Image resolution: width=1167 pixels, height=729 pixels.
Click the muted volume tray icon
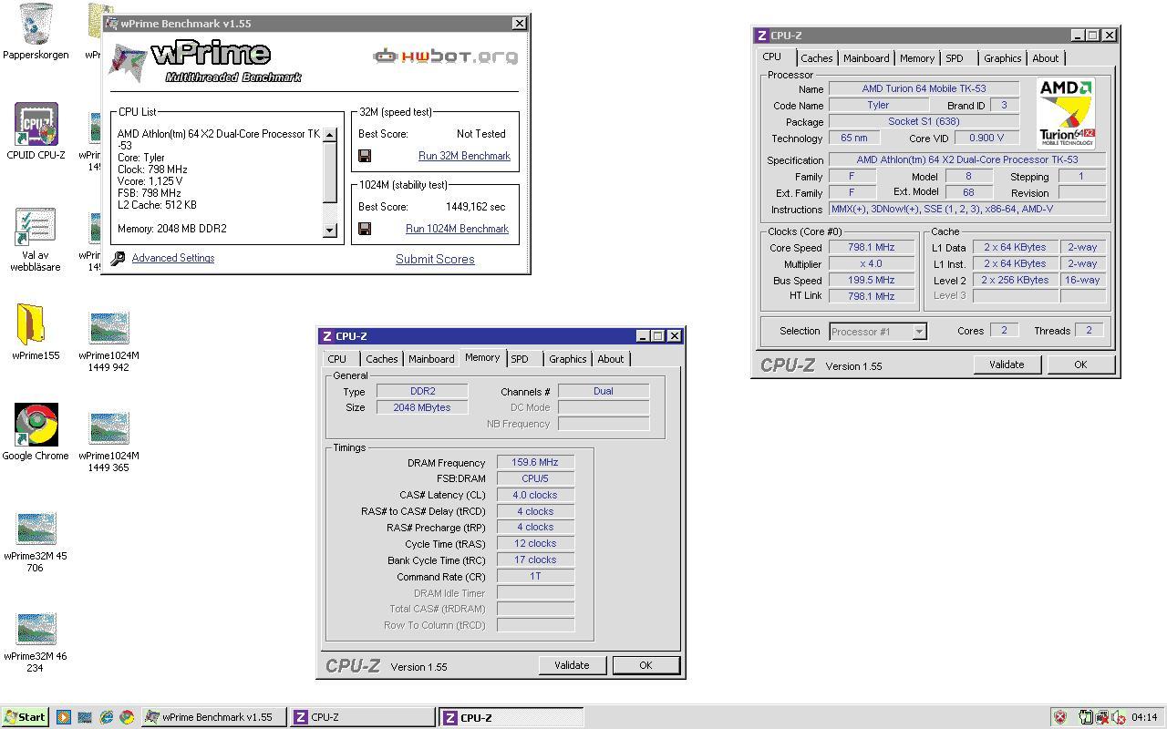coord(1117,717)
